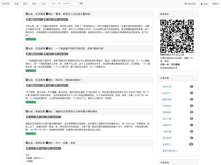
Task: Click the green read-more button under 陈院长 post
Action: pyautogui.click(x=31, y=102)
